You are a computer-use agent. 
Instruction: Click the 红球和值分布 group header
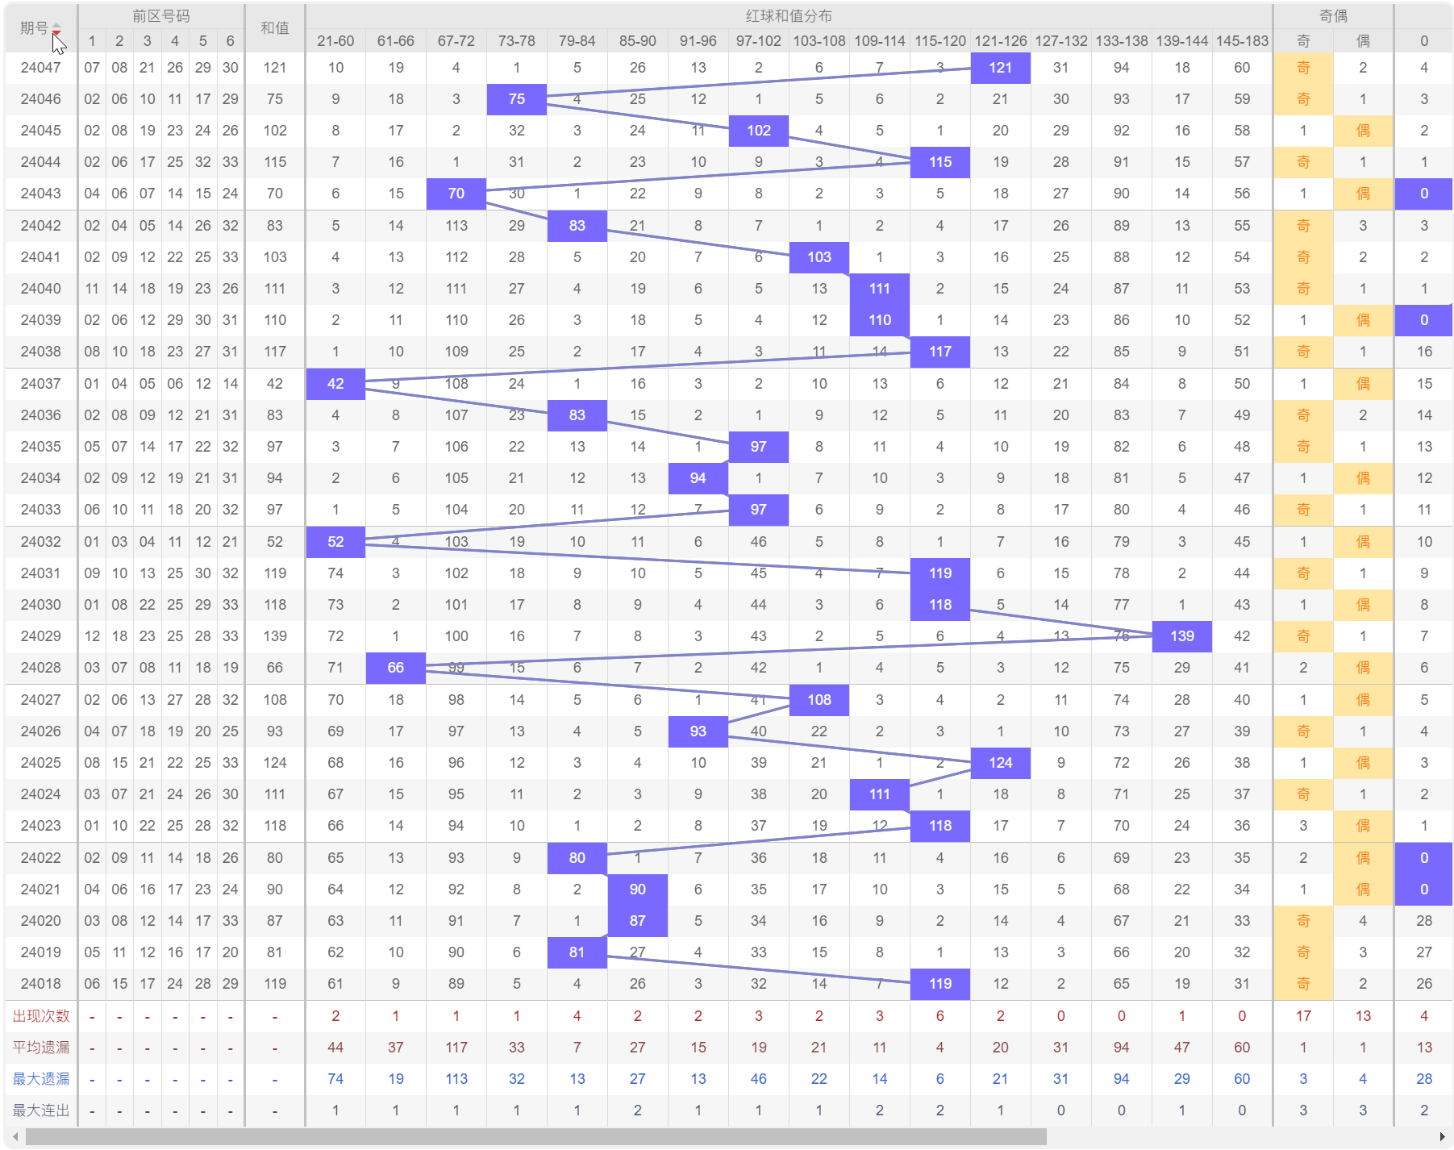point(789,16)
